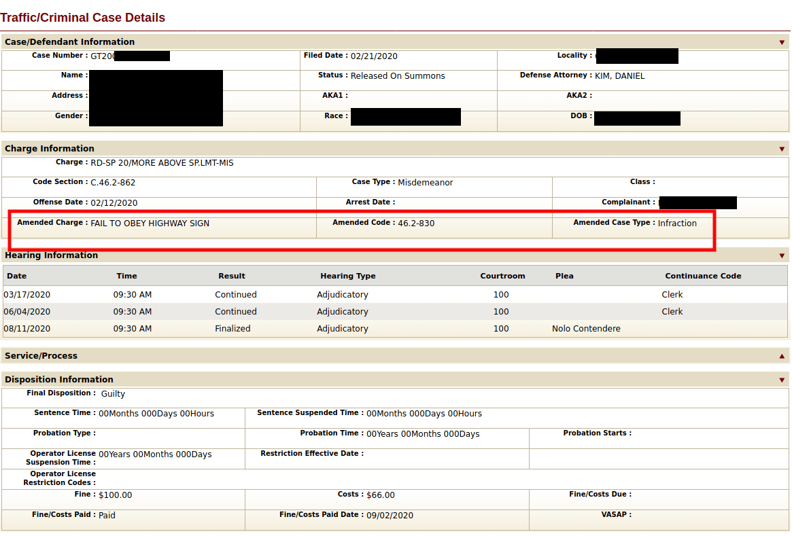Viewport: 792px width, 536px height.
Task: Click code section value C.46.2-862
Action: [x=113, y=183]
